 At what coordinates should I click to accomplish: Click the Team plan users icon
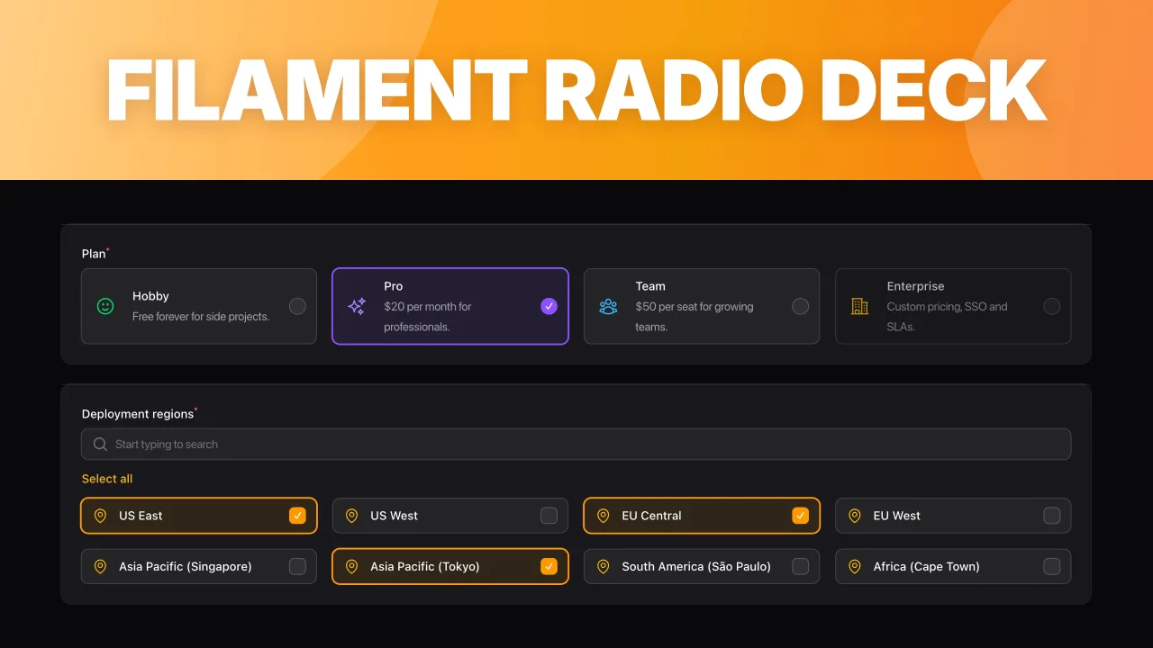tap(608, 306)
